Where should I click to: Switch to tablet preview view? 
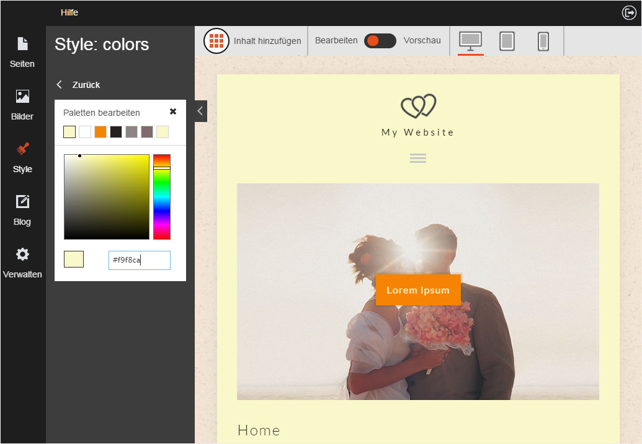[507, 41]
